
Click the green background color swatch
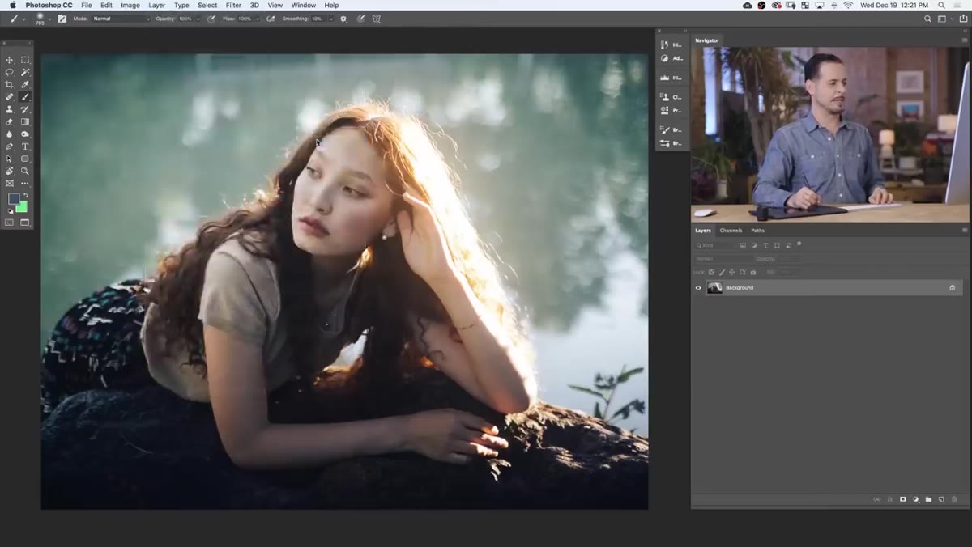pos(22,207)
